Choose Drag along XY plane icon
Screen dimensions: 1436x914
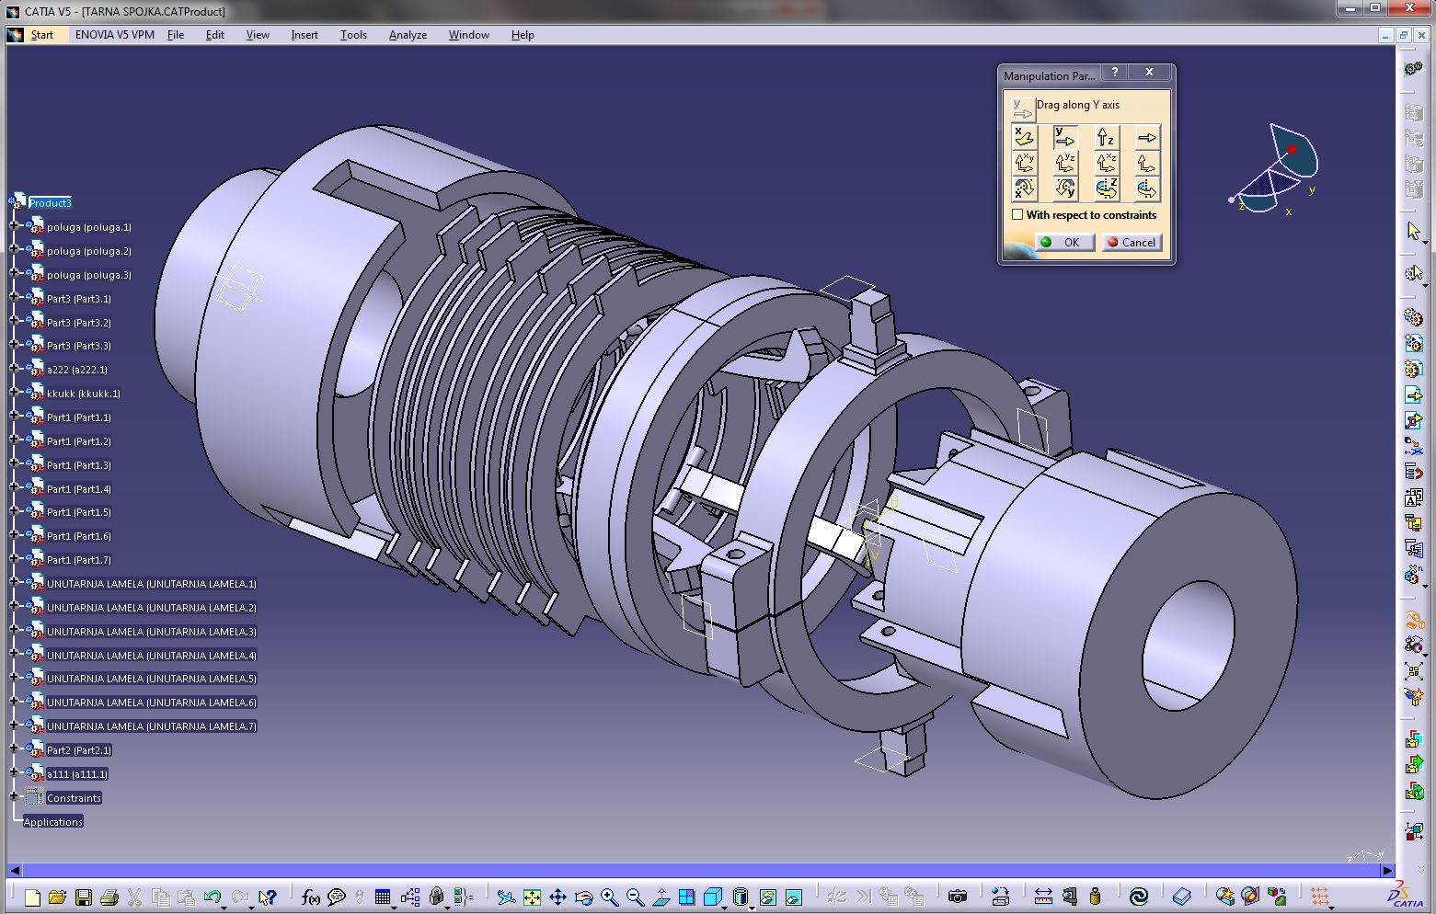click(1024, 164)
